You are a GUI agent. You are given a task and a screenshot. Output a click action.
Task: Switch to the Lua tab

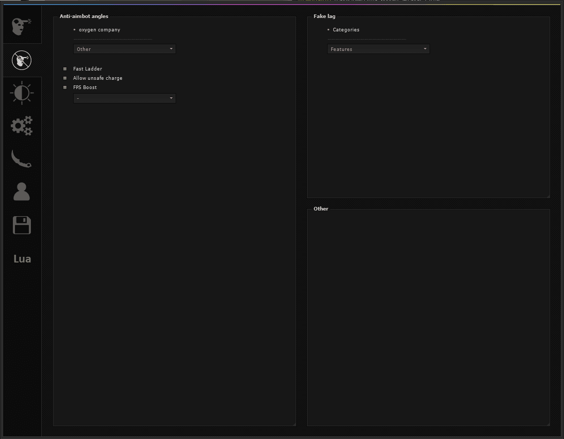pos(22,259)
